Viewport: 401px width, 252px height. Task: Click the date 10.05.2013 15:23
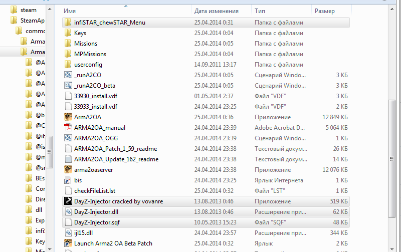(215, 222)
